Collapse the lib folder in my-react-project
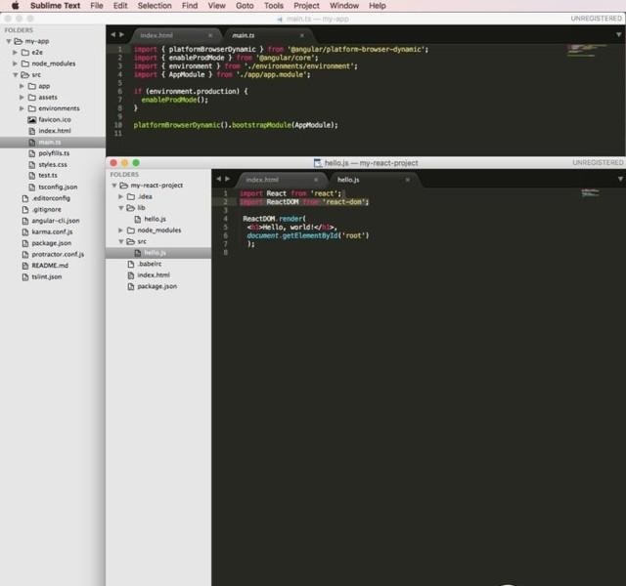 click(x=120, y=208)
